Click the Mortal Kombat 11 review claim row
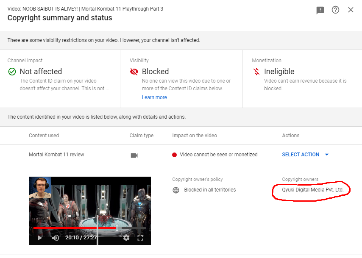 pos(181,155)
